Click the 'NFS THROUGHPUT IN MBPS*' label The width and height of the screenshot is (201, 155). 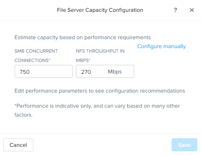click(100, 55)
